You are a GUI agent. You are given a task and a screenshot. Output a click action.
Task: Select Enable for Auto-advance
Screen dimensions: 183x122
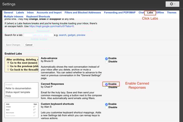coord(106,59)
